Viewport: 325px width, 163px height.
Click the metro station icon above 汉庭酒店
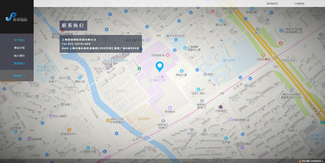tap(220, 107)
